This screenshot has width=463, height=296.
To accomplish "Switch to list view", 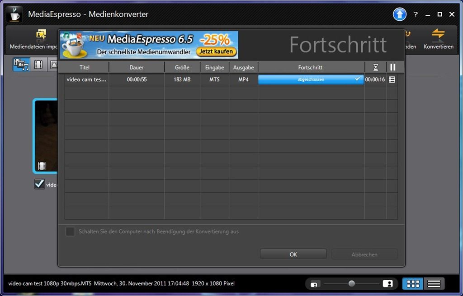I will 434,284.
